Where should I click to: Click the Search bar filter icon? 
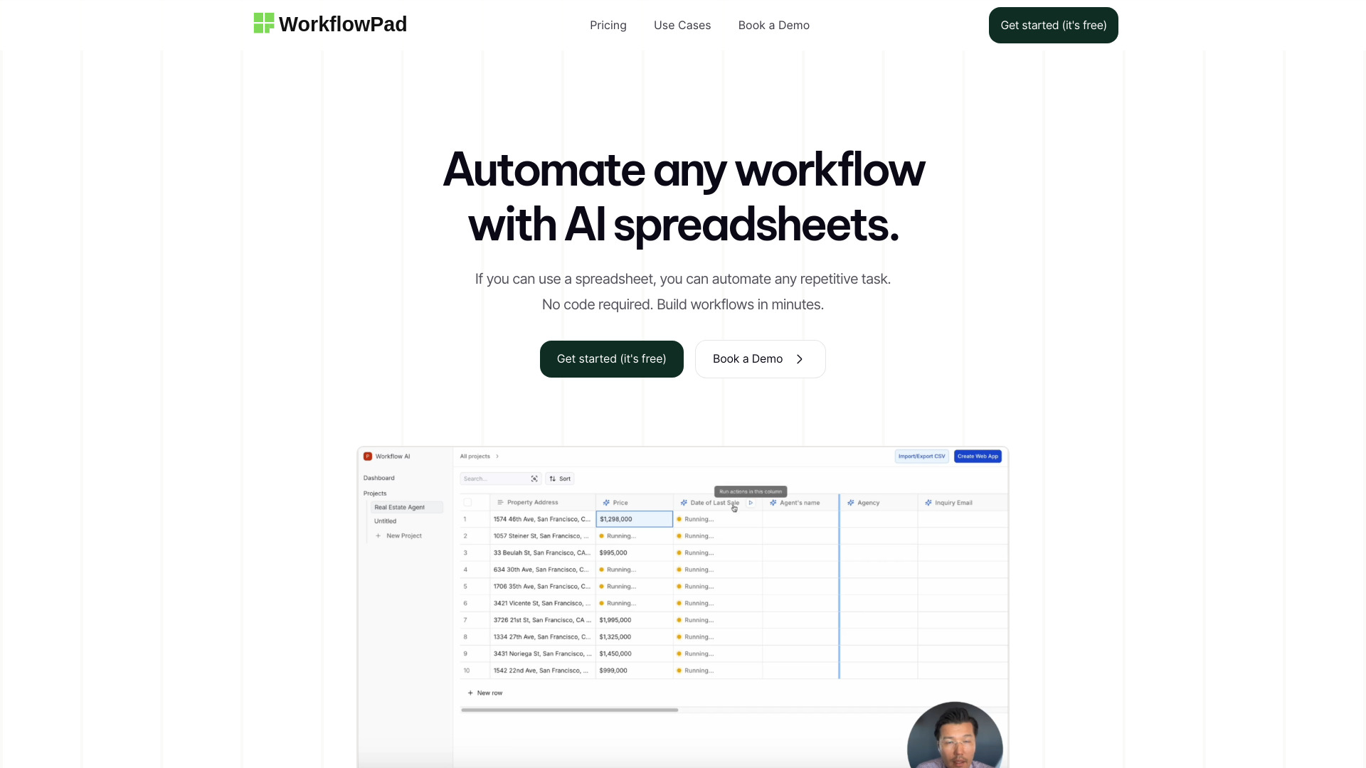point(534,479)
